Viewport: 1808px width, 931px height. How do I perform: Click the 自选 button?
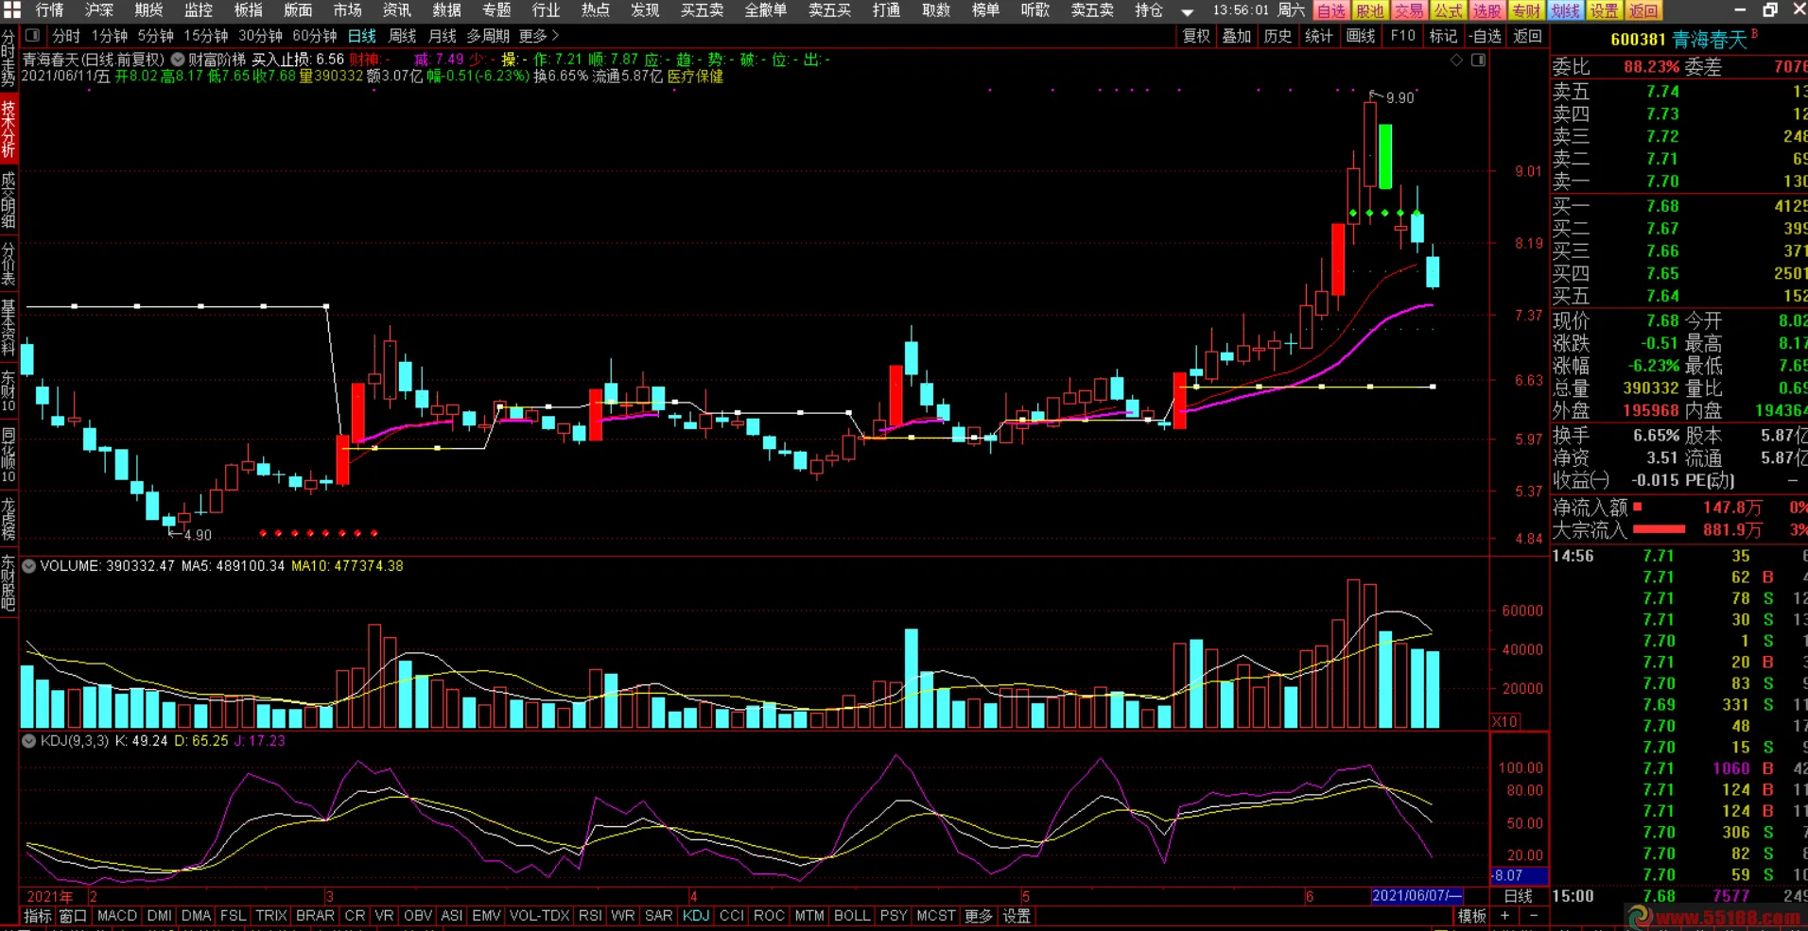tap(1331, 11)
